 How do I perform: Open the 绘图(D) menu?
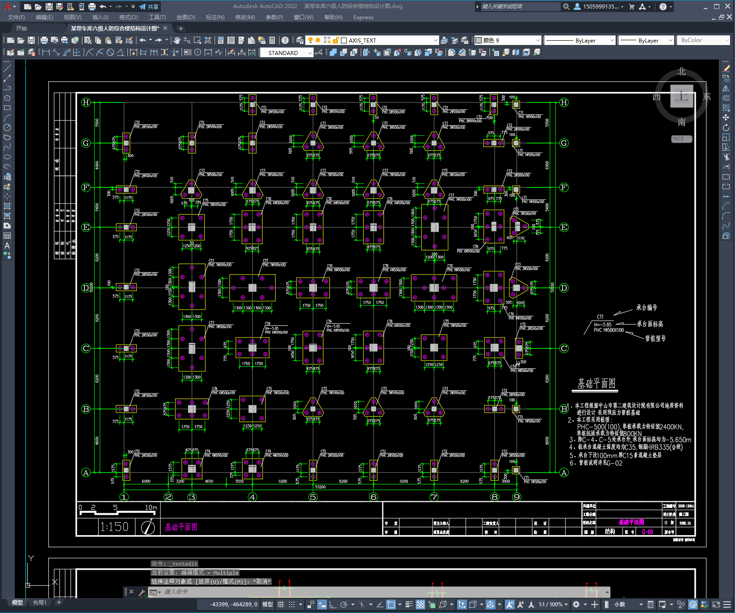(186, 17)
